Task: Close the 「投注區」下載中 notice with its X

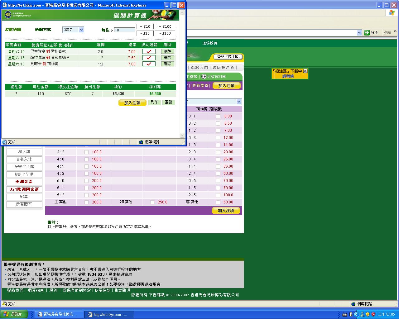Action: tap(305, 71)
